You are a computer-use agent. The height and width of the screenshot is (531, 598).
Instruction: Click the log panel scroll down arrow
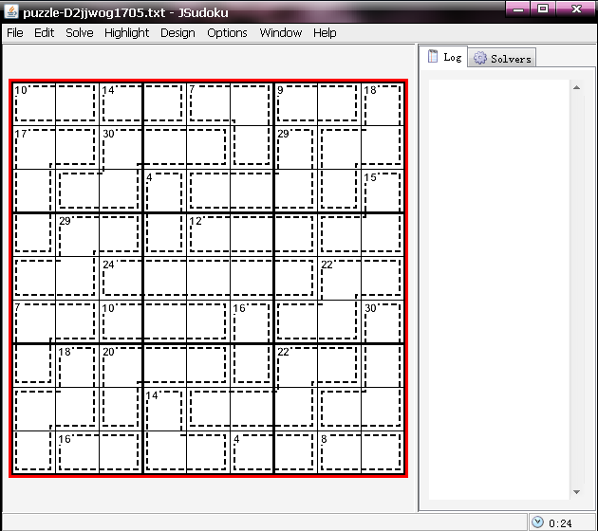577,492
